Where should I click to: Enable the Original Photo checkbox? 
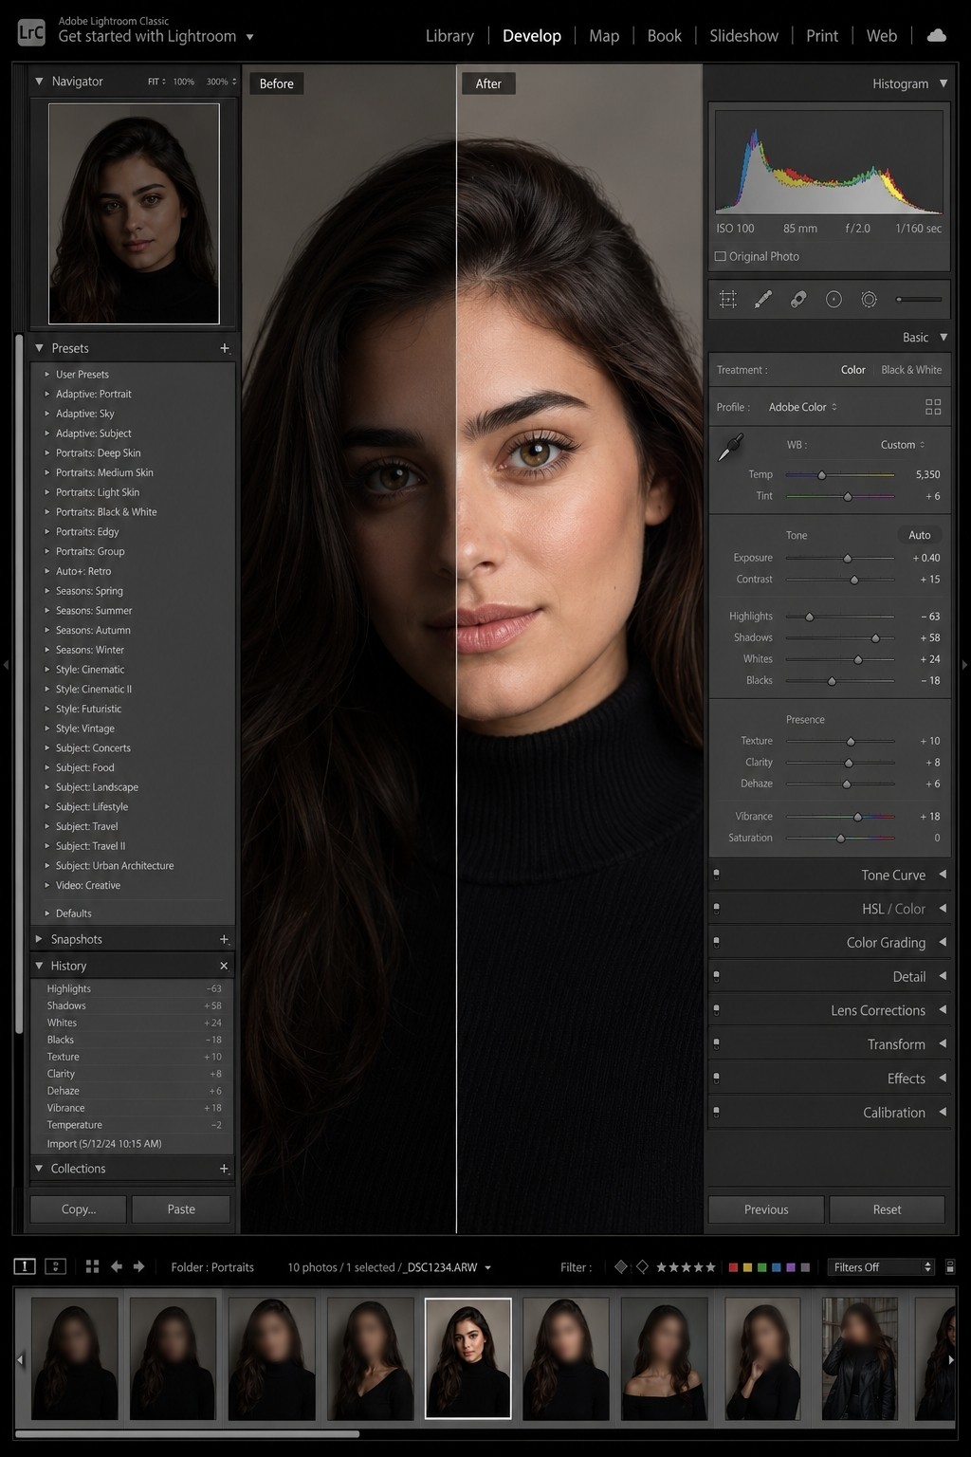[x=721, y=256]
